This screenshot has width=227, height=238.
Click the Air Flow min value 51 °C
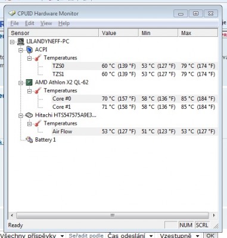tap(158, 131)
